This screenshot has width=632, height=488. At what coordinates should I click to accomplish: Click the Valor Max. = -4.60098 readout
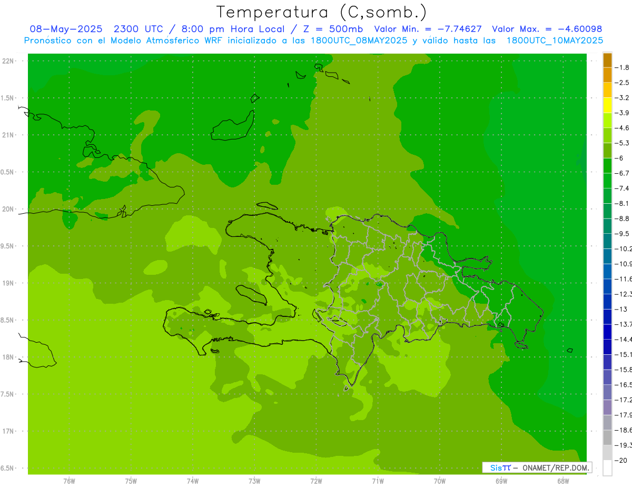click(547, 29)
